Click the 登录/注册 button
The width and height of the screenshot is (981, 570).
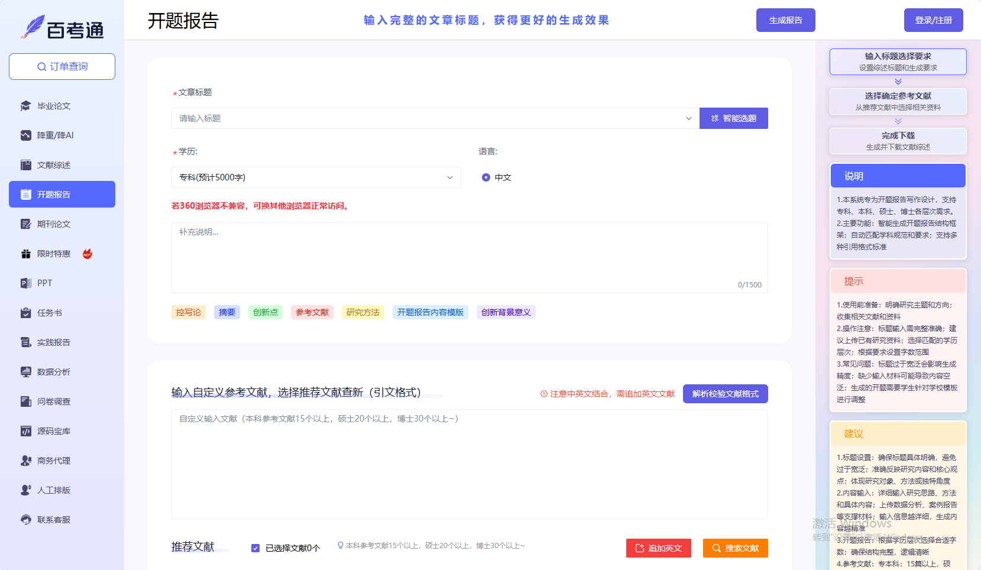933,20
